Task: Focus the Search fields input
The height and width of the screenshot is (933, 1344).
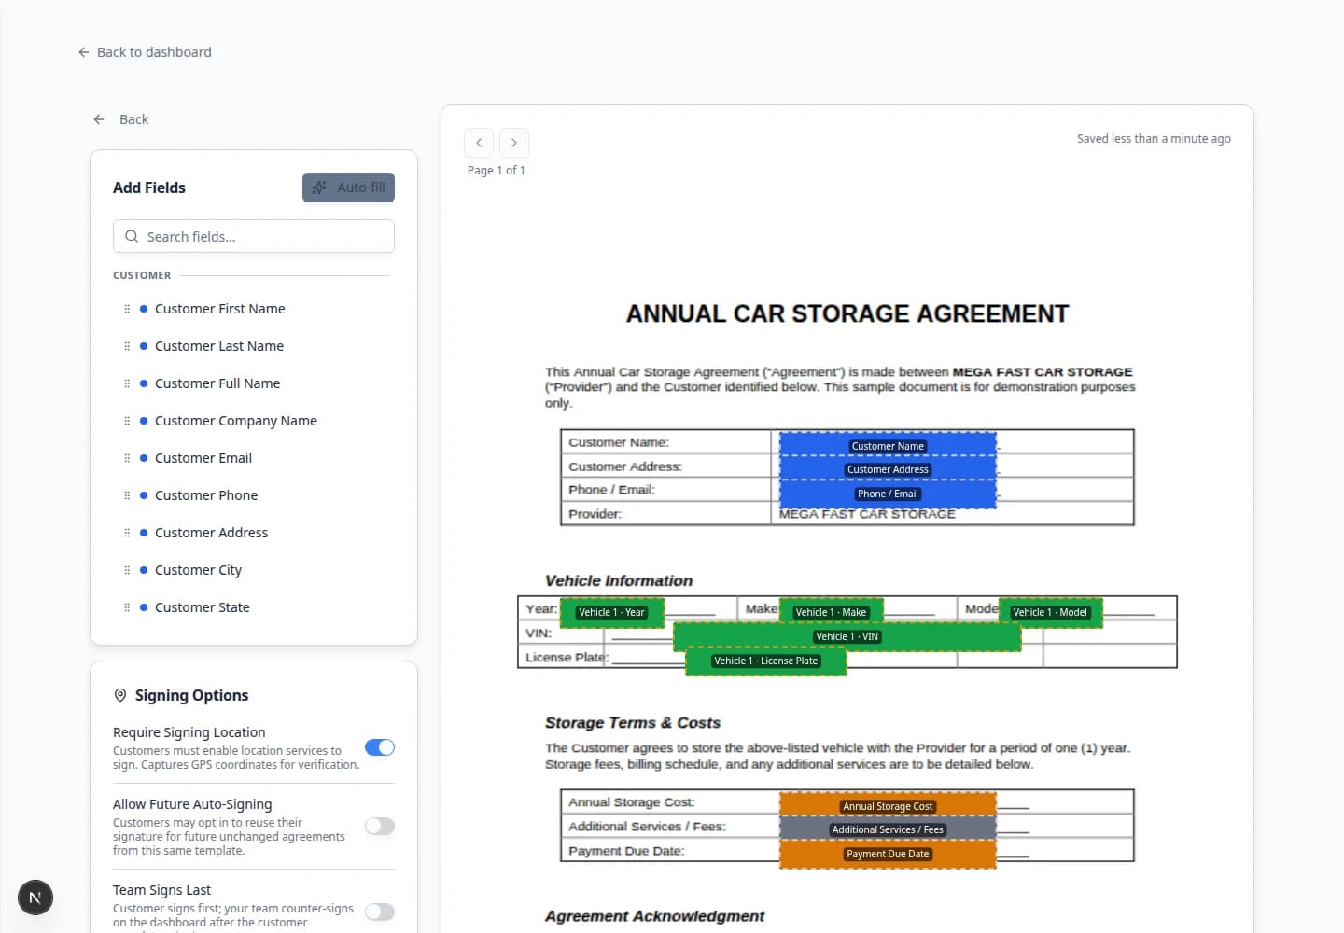Action: pyautogui.click(x=254, y=236)
